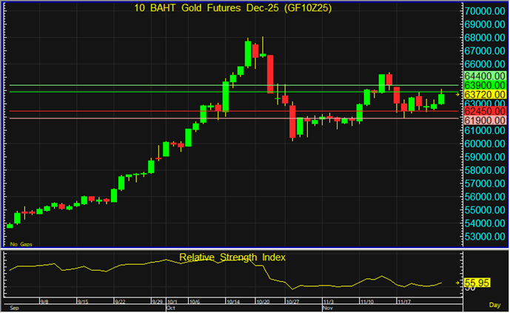Select the pink 61900.00 price label

coord(485,120)
